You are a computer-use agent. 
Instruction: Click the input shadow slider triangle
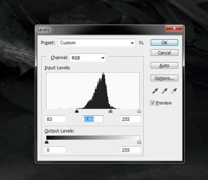pos(77,111)
